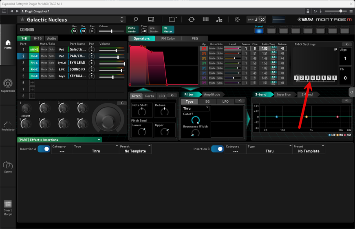Expand the Part Effect Insertions dropdown
The width and height of the screenshot is (355, 229).
tap(60, 140)
